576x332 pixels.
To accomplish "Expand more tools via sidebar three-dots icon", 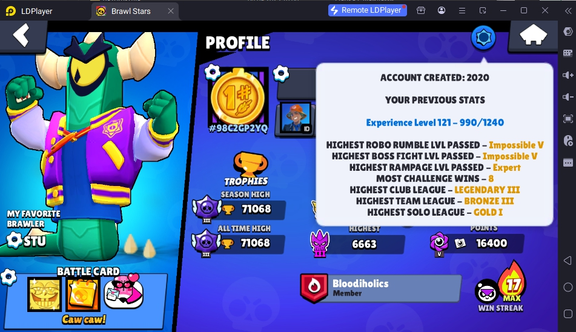I will [x=568, y=162].
